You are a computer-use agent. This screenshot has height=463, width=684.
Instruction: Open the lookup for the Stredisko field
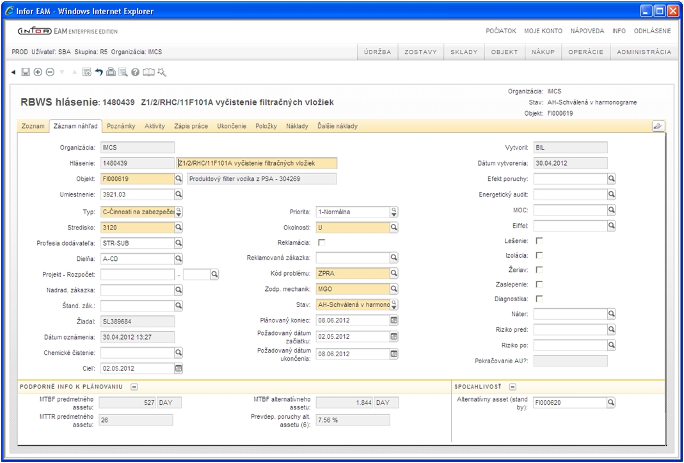tap(179, 227)
